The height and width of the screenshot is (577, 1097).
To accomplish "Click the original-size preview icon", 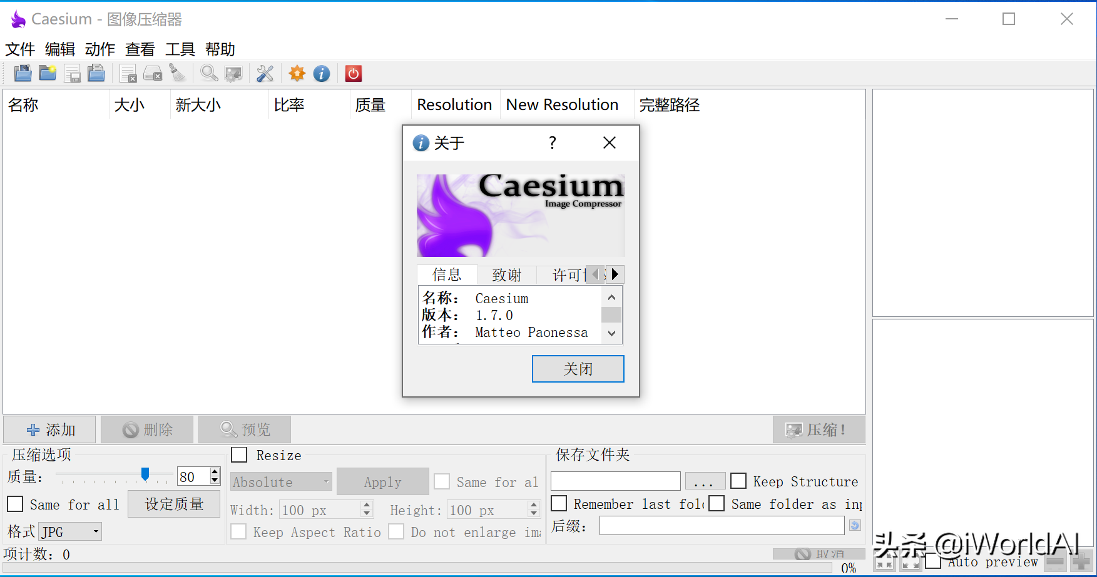I will point(911,561).
